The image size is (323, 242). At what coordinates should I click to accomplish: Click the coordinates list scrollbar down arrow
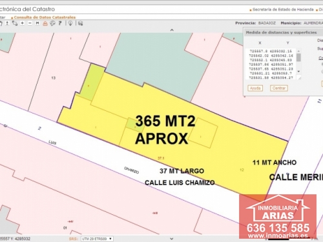point(298,71)
